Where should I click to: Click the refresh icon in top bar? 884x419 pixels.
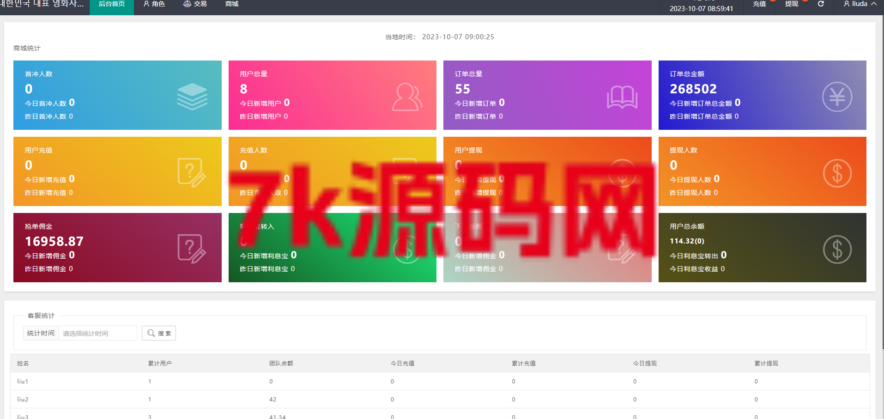point(821,4)
